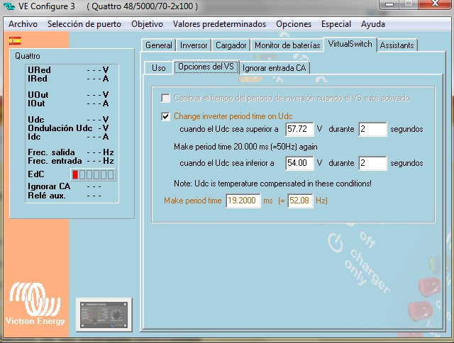This screenshot has width=454, height=343.
Task: Click the 57.72 V upper Udc field
Action: point(299,129)
